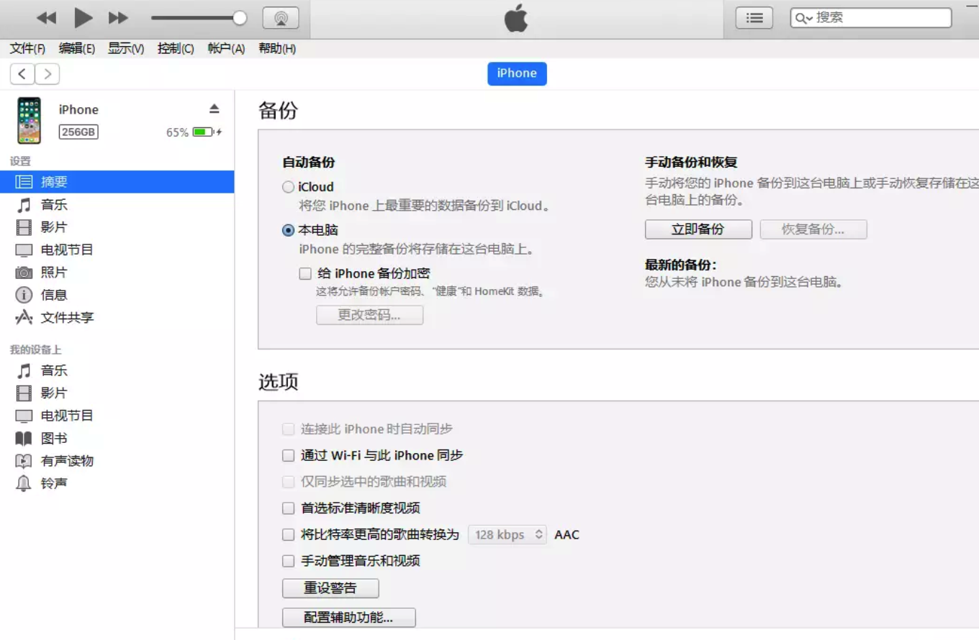Eject the iPhone with eject icon

[x=214, y=109]
